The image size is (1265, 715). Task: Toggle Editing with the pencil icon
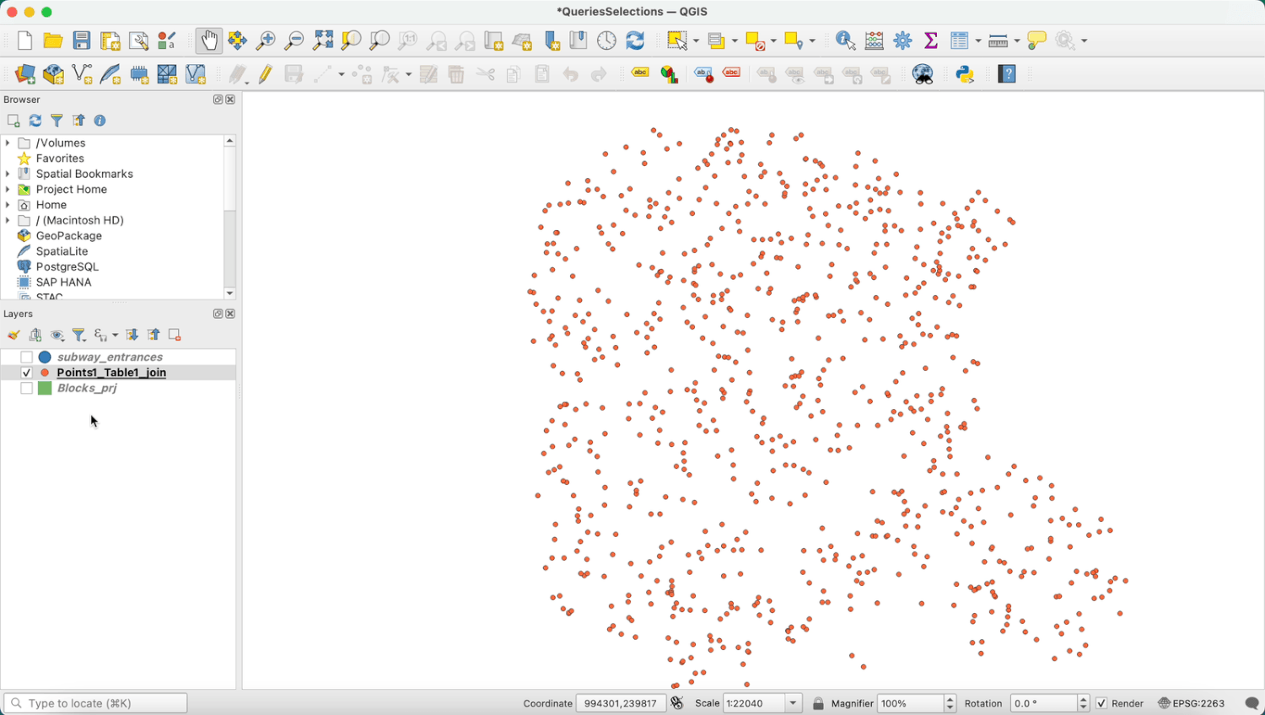(x=264, y=74)
